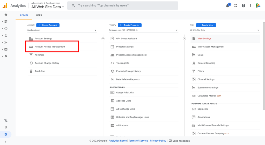Click the Analytics logo
Screen dimensions: 265x145
pyautogui.click(x=5, y=6)
